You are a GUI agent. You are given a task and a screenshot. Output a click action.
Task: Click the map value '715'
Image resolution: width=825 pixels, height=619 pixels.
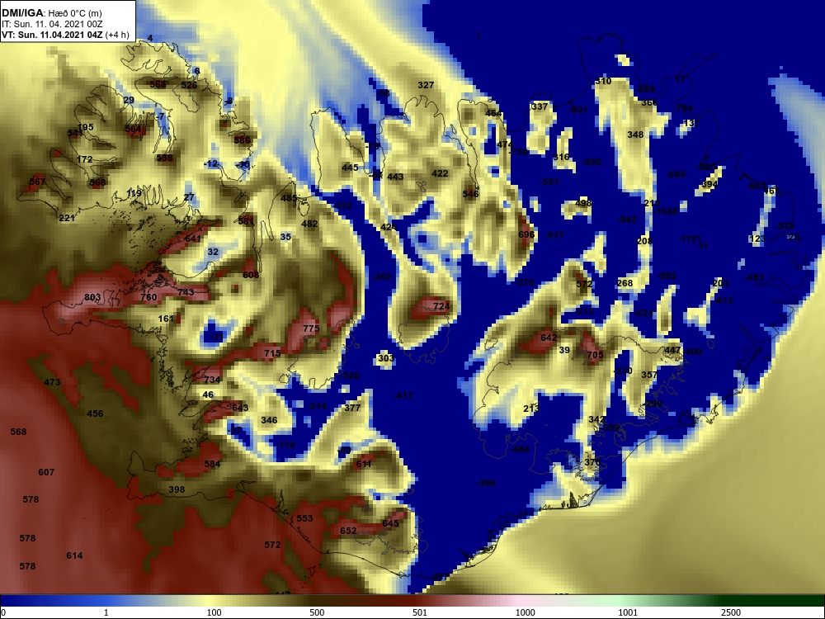click(x=272, y=353)
